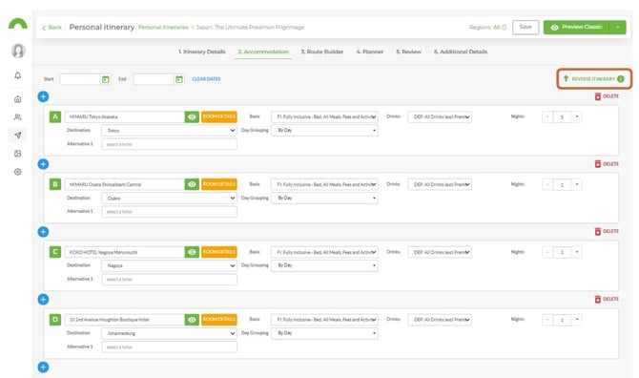Viewport: 639px width, 378px height.
Task: Switch to 1. Itinerary Details tab
Action: pyautogui.click(x=202, y=52)
